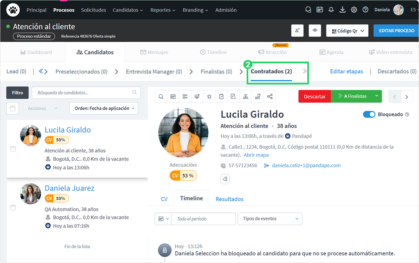Click the notifications bell icon

click(x=331, y=10)
